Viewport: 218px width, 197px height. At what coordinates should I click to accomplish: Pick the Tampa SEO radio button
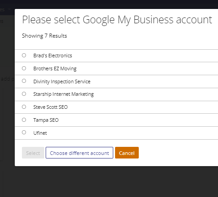click(x=24, y=120)
